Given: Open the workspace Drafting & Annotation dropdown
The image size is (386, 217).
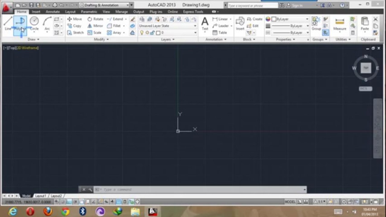Looking at the screenshot, I should point(104,5).
